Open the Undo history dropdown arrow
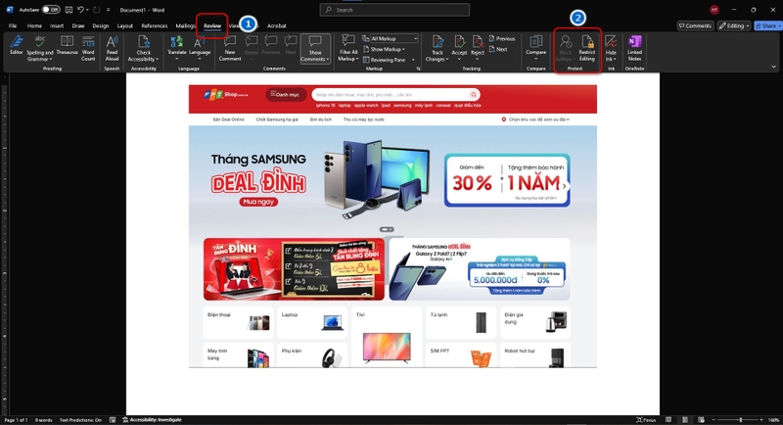Viewport: 783px width, 425px height. (x=87, y=10)
